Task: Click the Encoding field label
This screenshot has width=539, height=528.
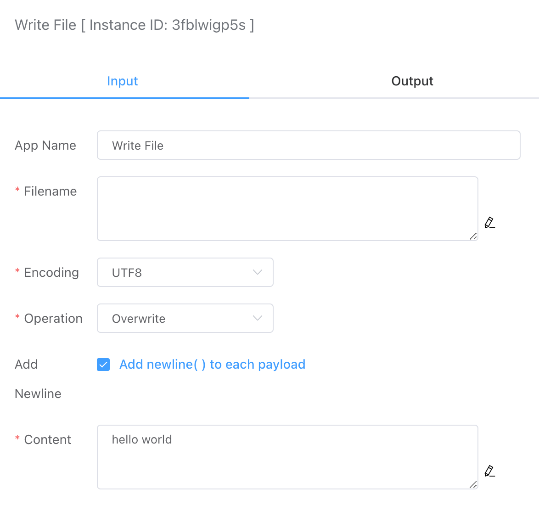Action: 51,273
